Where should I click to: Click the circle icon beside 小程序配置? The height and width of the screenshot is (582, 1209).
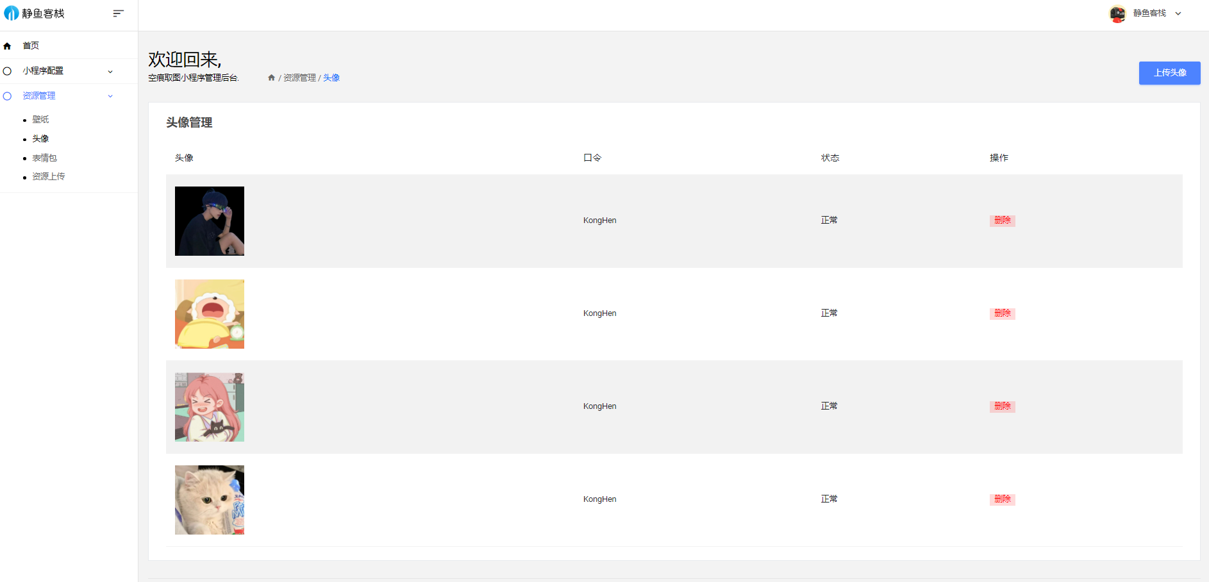click(x=7, y=71)
